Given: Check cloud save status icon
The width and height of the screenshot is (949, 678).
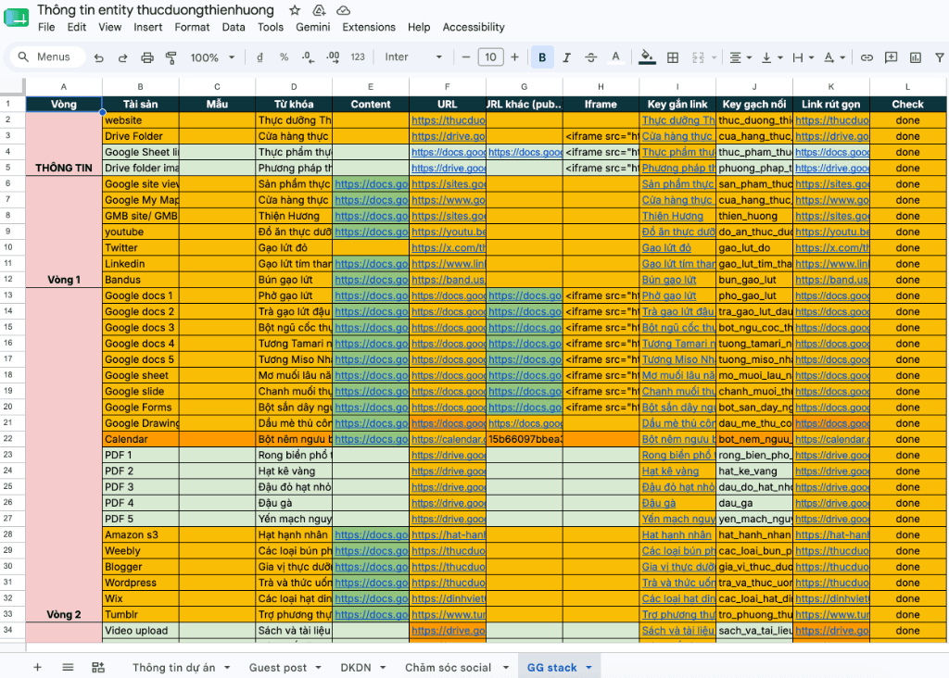Looking at the screenshot, I should [x=343, y=10].
